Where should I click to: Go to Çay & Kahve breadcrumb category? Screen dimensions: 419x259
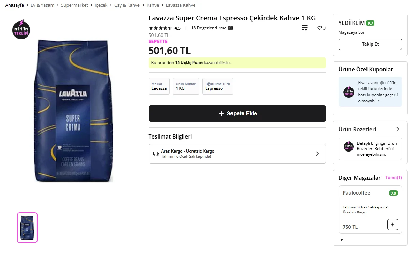click(127, 5)
